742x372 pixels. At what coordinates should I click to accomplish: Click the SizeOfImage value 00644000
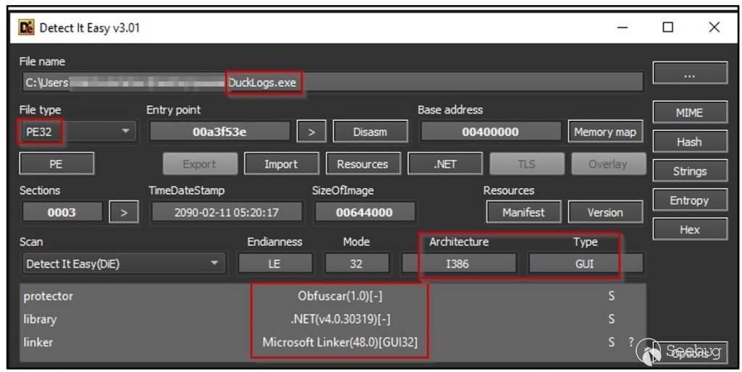click(x=364, y=212)
